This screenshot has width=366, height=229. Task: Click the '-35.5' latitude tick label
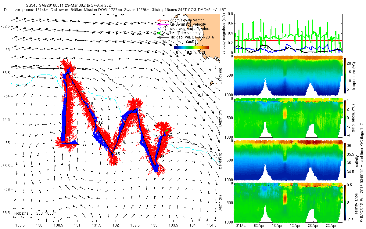point(5,166)
